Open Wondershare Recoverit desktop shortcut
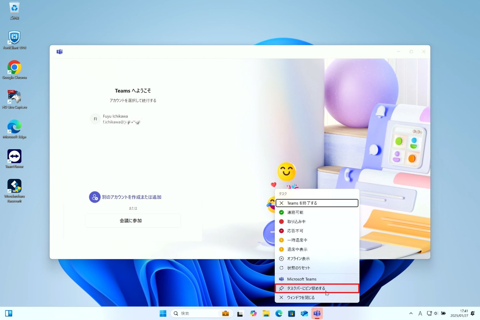The height and width of the screenshot is (320, 480). (14, 191)
